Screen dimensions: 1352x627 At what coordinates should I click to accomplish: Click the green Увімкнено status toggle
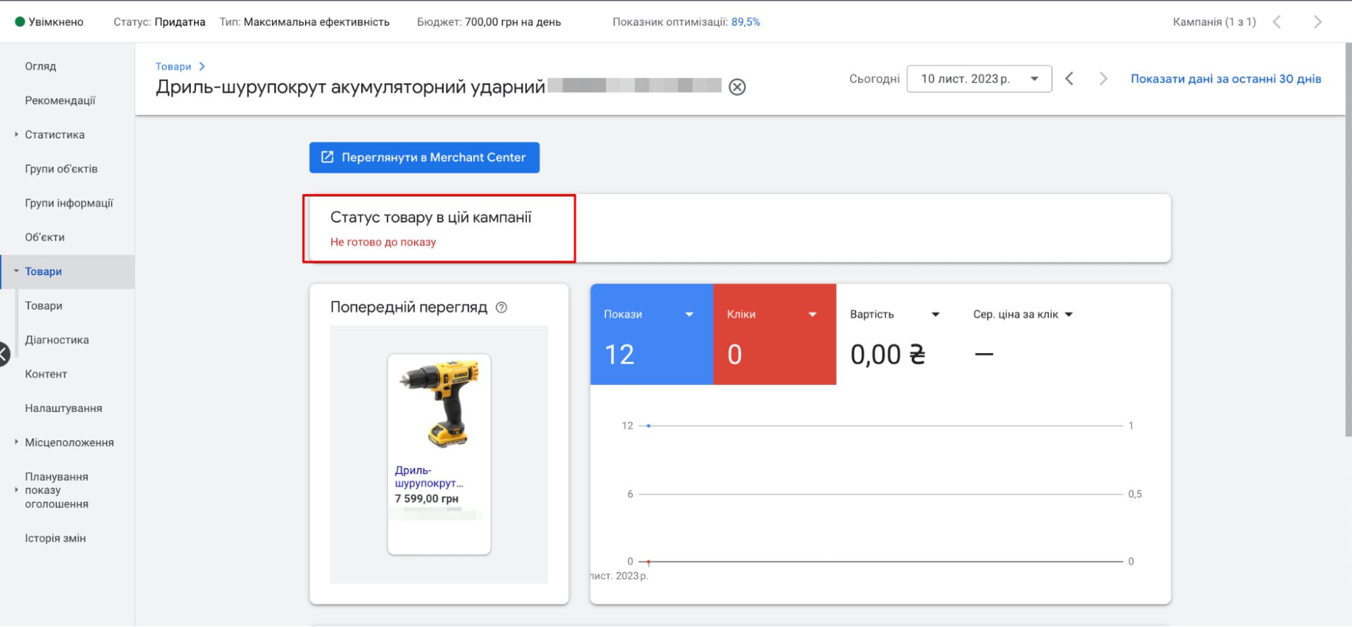click(x=20, y=21)
